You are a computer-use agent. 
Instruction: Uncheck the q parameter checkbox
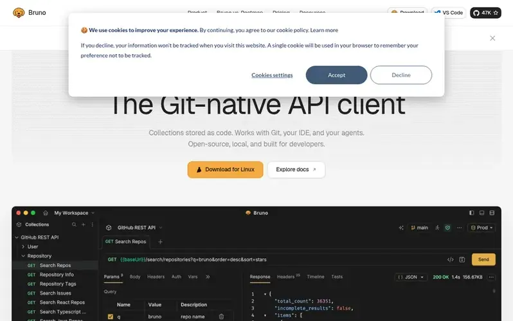(x=111, y=316)
